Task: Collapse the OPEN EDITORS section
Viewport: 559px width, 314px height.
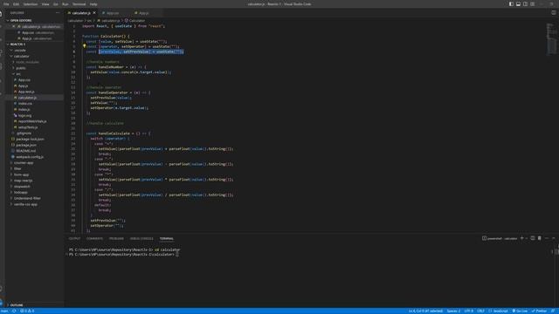Action: coord(20,20)
